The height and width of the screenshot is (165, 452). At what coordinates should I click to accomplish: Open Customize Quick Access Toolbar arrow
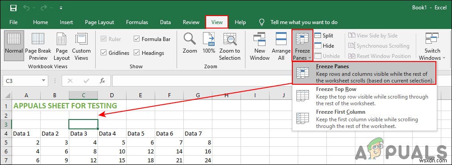(61, 8)
